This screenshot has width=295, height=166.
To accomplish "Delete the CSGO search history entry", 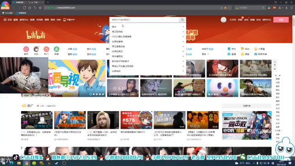I will 183,36.
